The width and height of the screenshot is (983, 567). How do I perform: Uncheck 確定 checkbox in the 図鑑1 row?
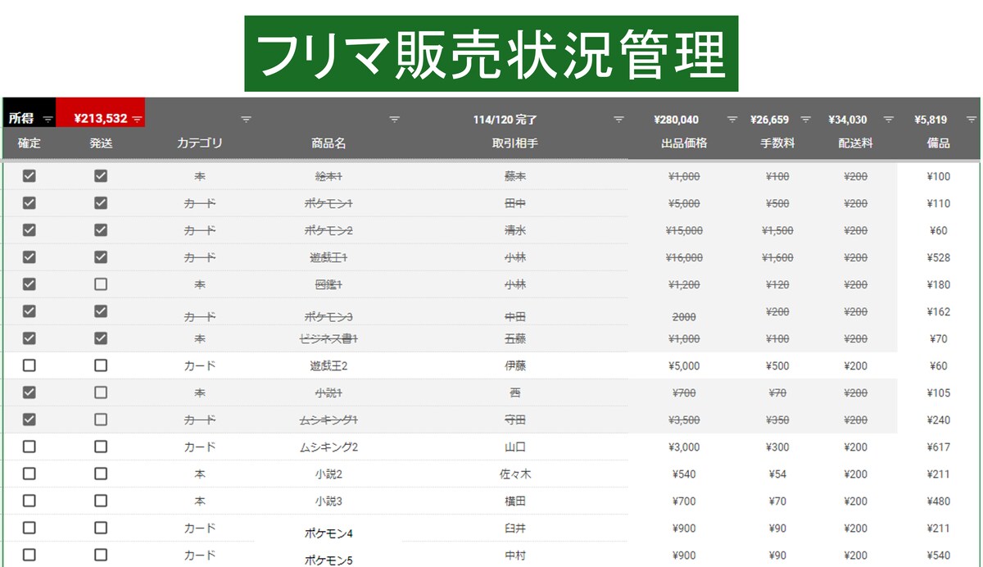coord(29,284)
